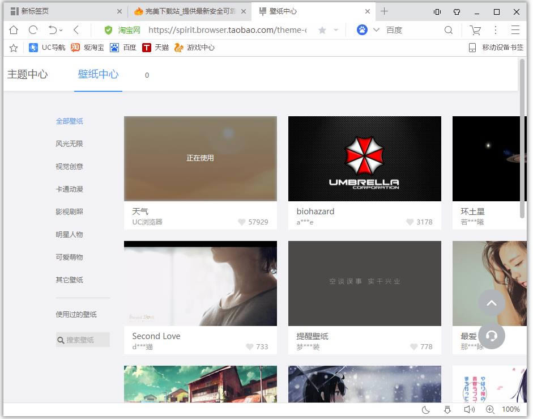
Task: Select the biohazard Umbrella wallpaper thumbnail
Action: (x=364, y=158)
